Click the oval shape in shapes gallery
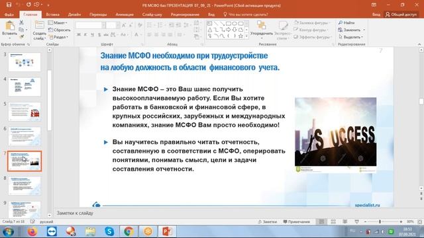Screen dimensions: 424x238 [x=235, y=24]
